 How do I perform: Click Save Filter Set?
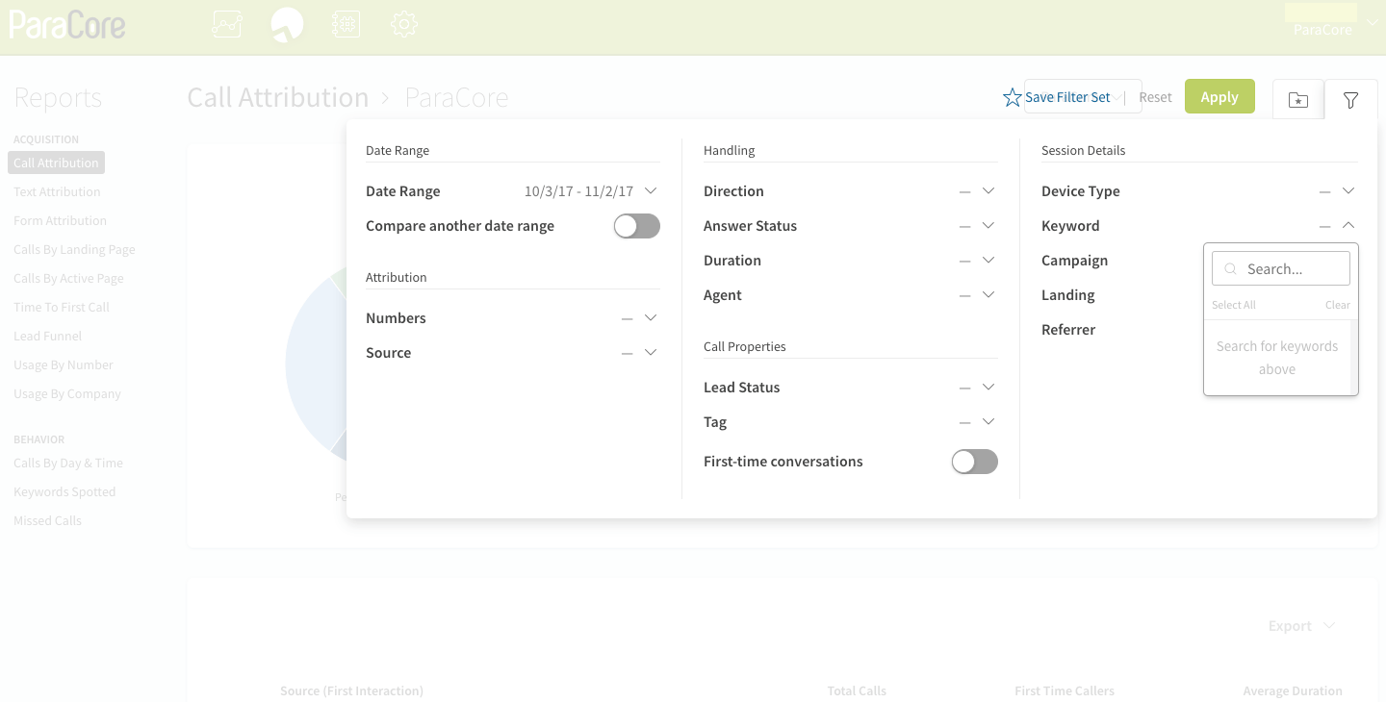[1067, 97]
